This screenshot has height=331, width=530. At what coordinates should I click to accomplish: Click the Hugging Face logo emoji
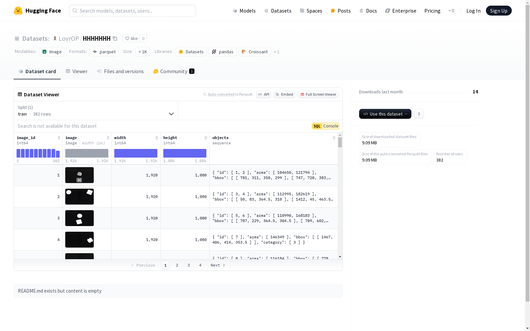click(18, 11)
